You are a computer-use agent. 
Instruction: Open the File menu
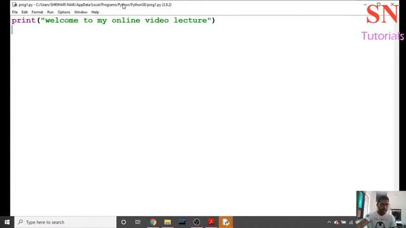(15, 12)
